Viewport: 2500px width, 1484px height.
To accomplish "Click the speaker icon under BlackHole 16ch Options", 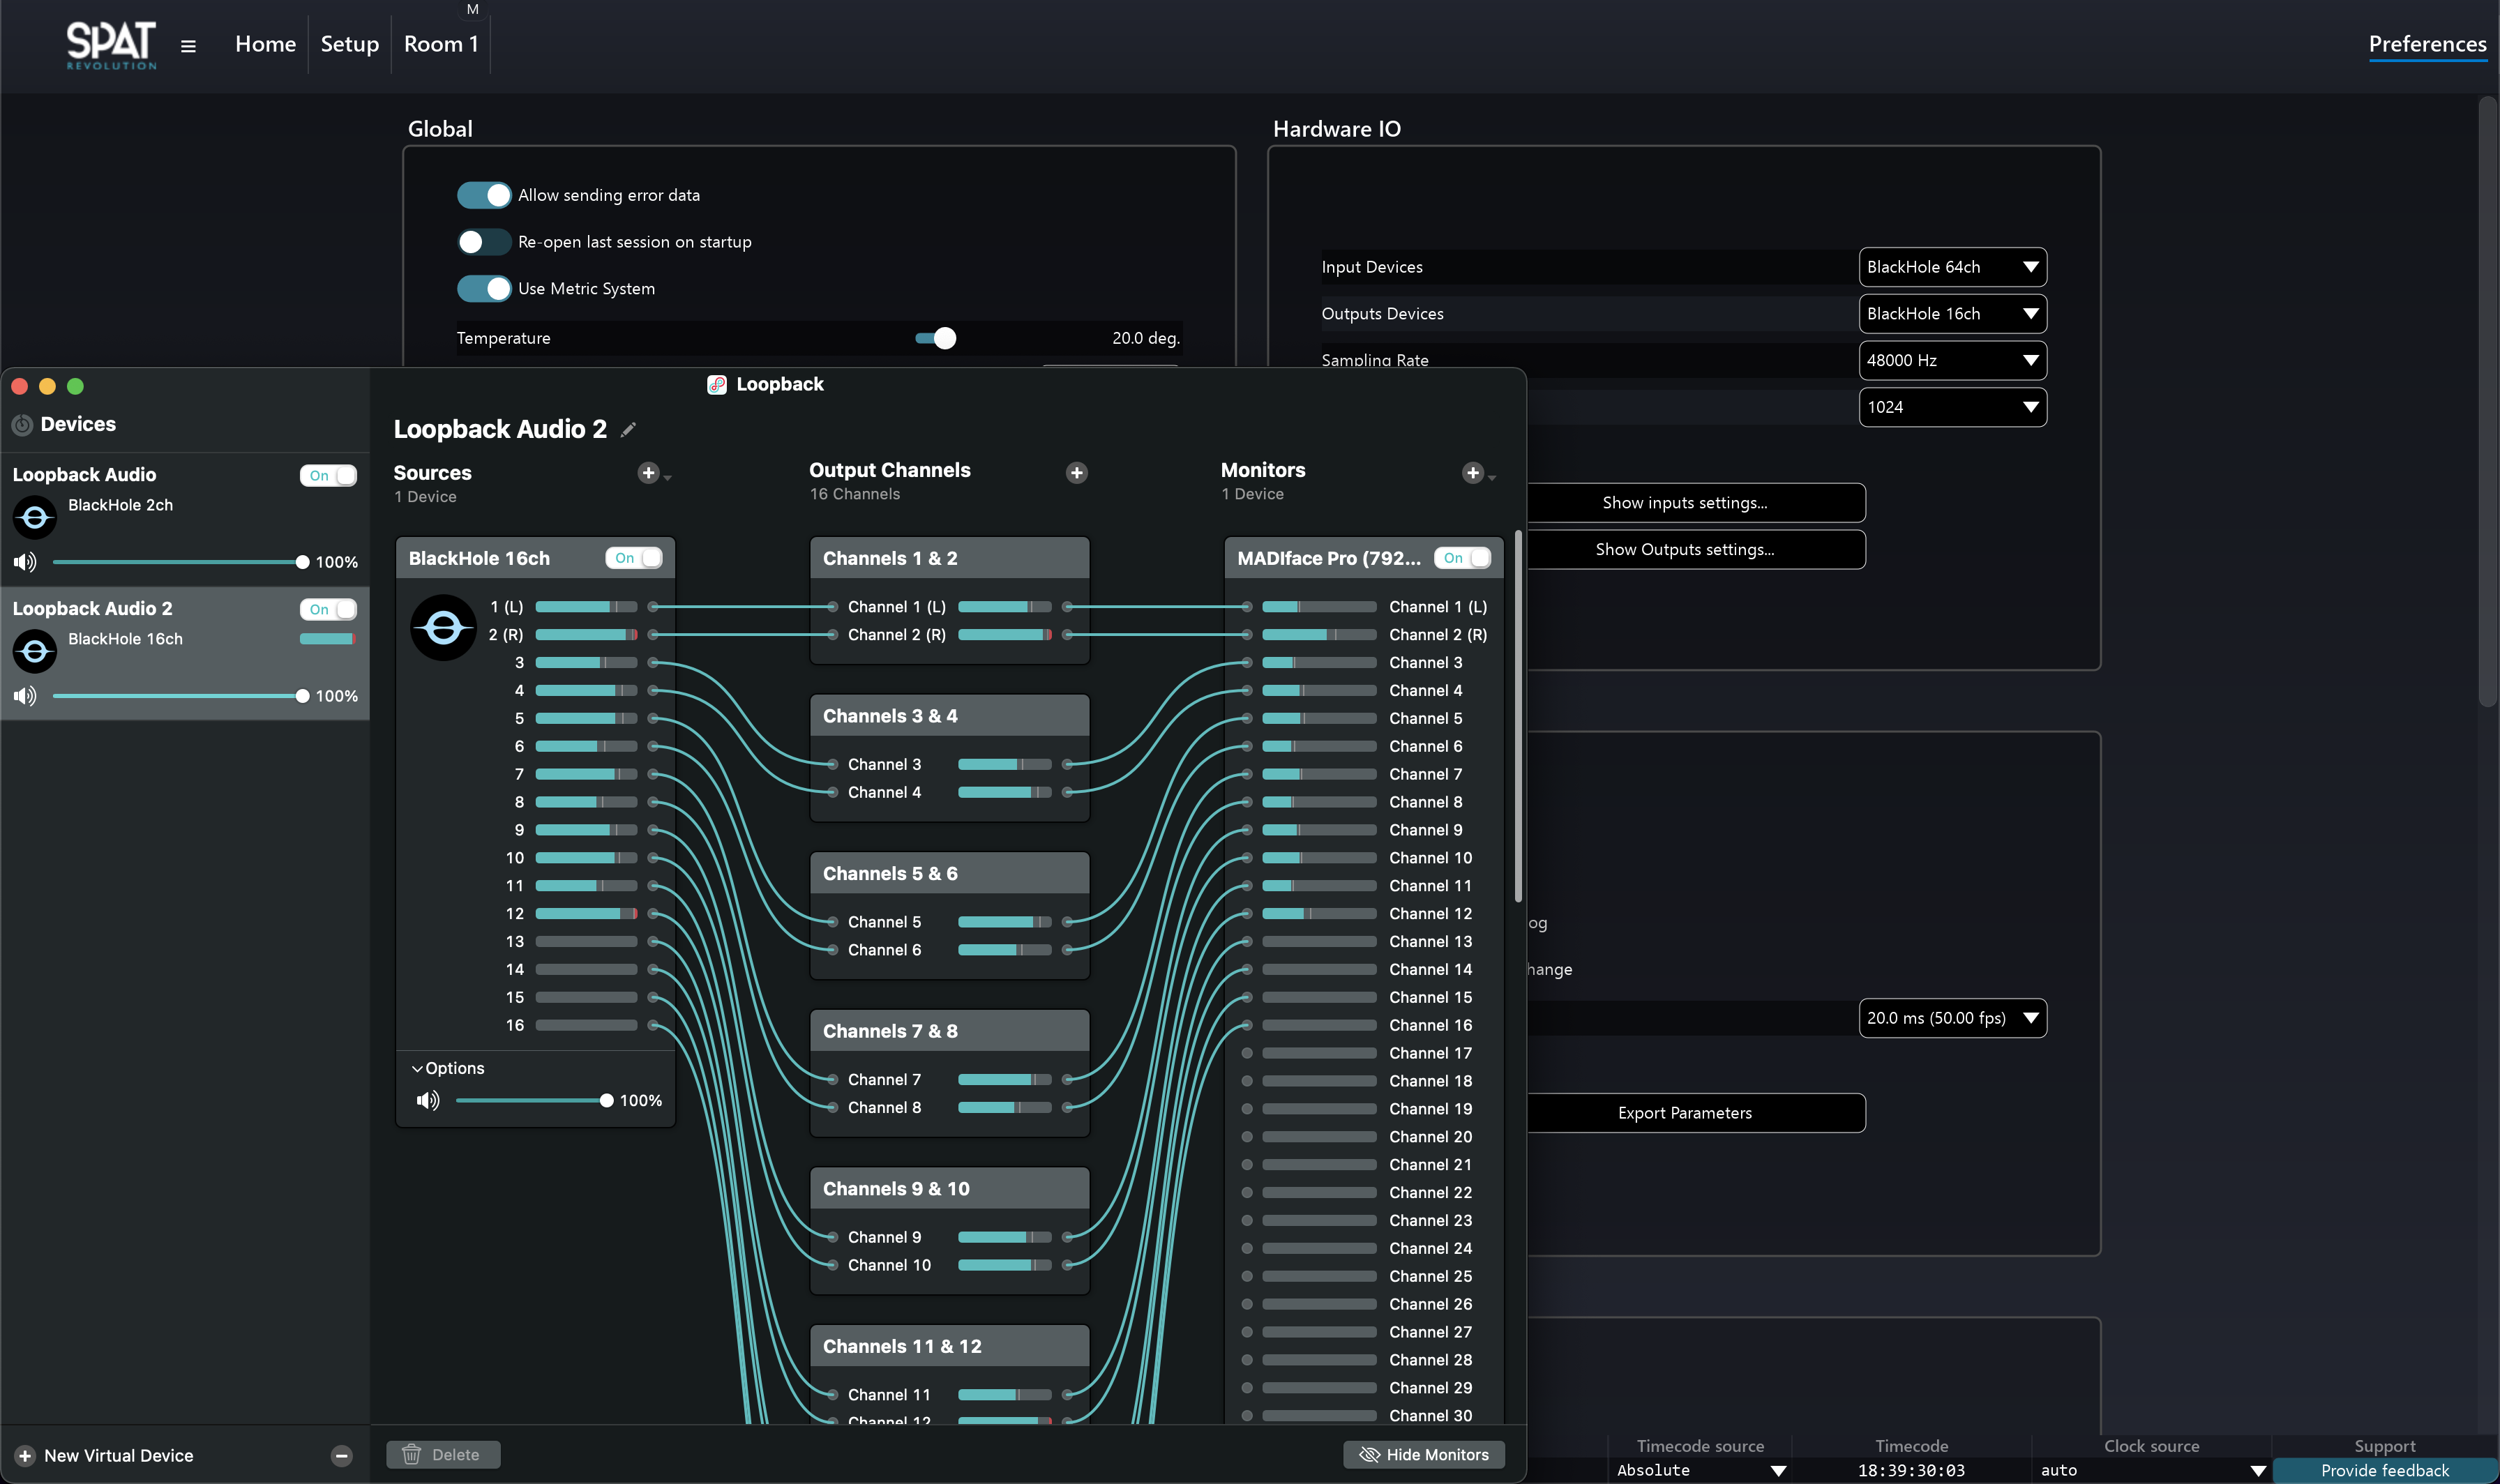I will pyautogui.click(x=427, y=1101).
